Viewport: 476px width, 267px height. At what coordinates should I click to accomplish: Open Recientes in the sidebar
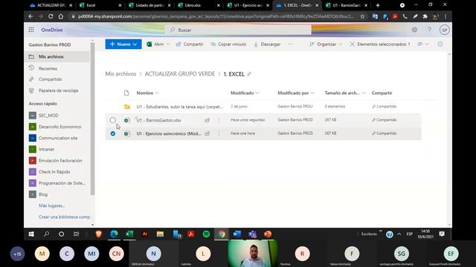pyautogui.click(x=48, y=68)
